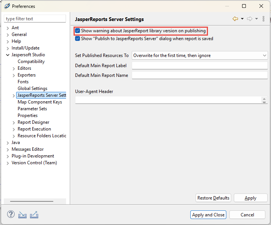
Task: Expand the General tree node
Action: pos(8,35)
